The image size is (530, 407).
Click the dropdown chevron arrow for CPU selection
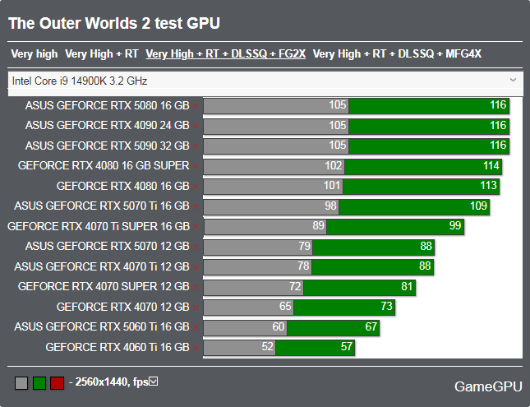[x=513, y=80]
